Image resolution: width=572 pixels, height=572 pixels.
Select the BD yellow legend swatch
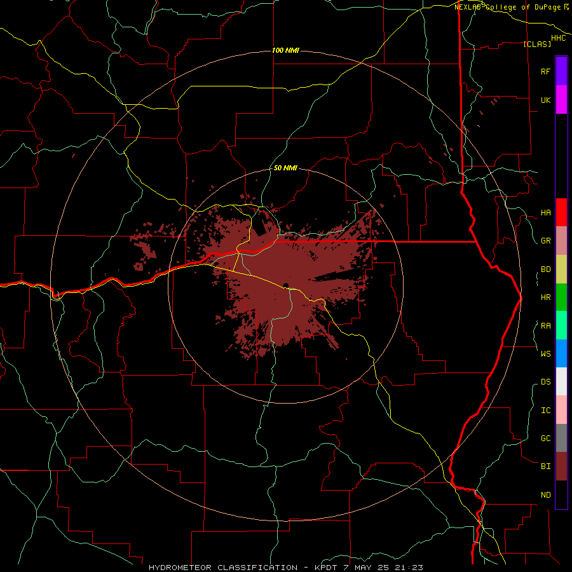click(561, 269)
